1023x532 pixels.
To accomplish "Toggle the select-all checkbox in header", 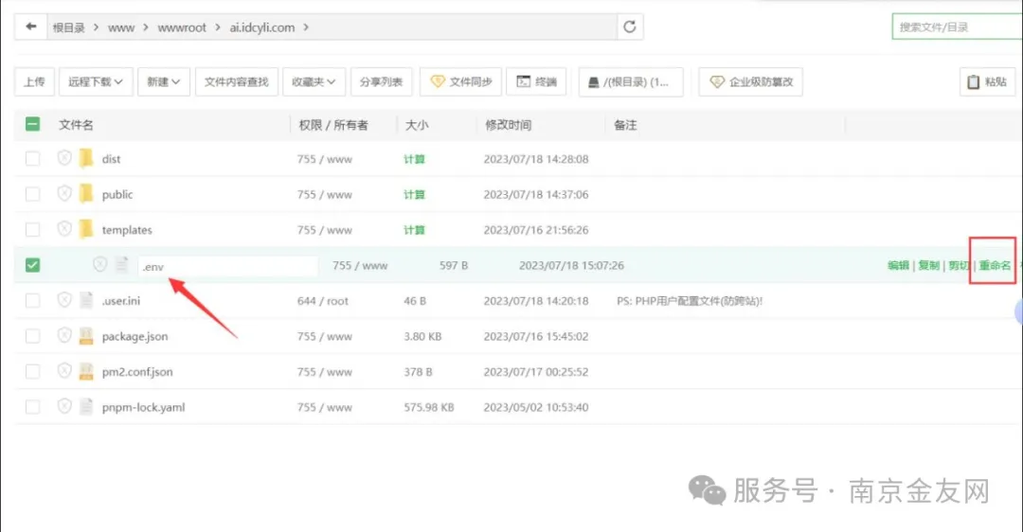I will click(32, 124).
